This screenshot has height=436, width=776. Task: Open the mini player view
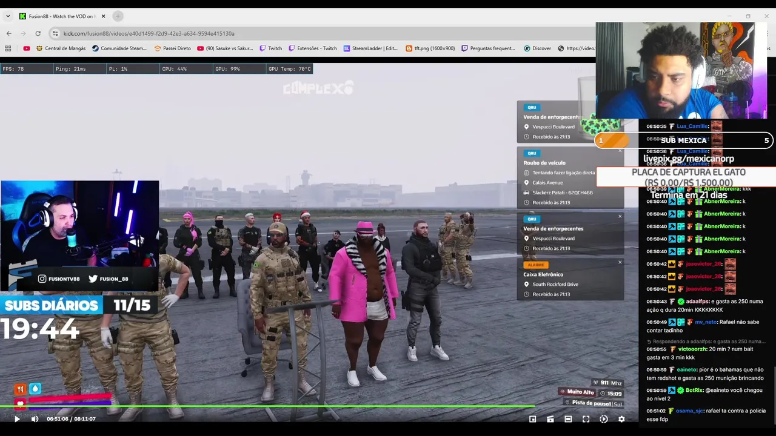(532, 419)
